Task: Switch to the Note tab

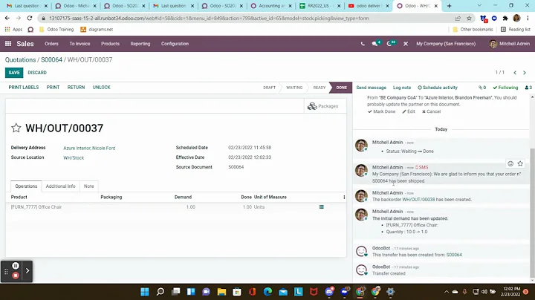Action: pos(88,186)
